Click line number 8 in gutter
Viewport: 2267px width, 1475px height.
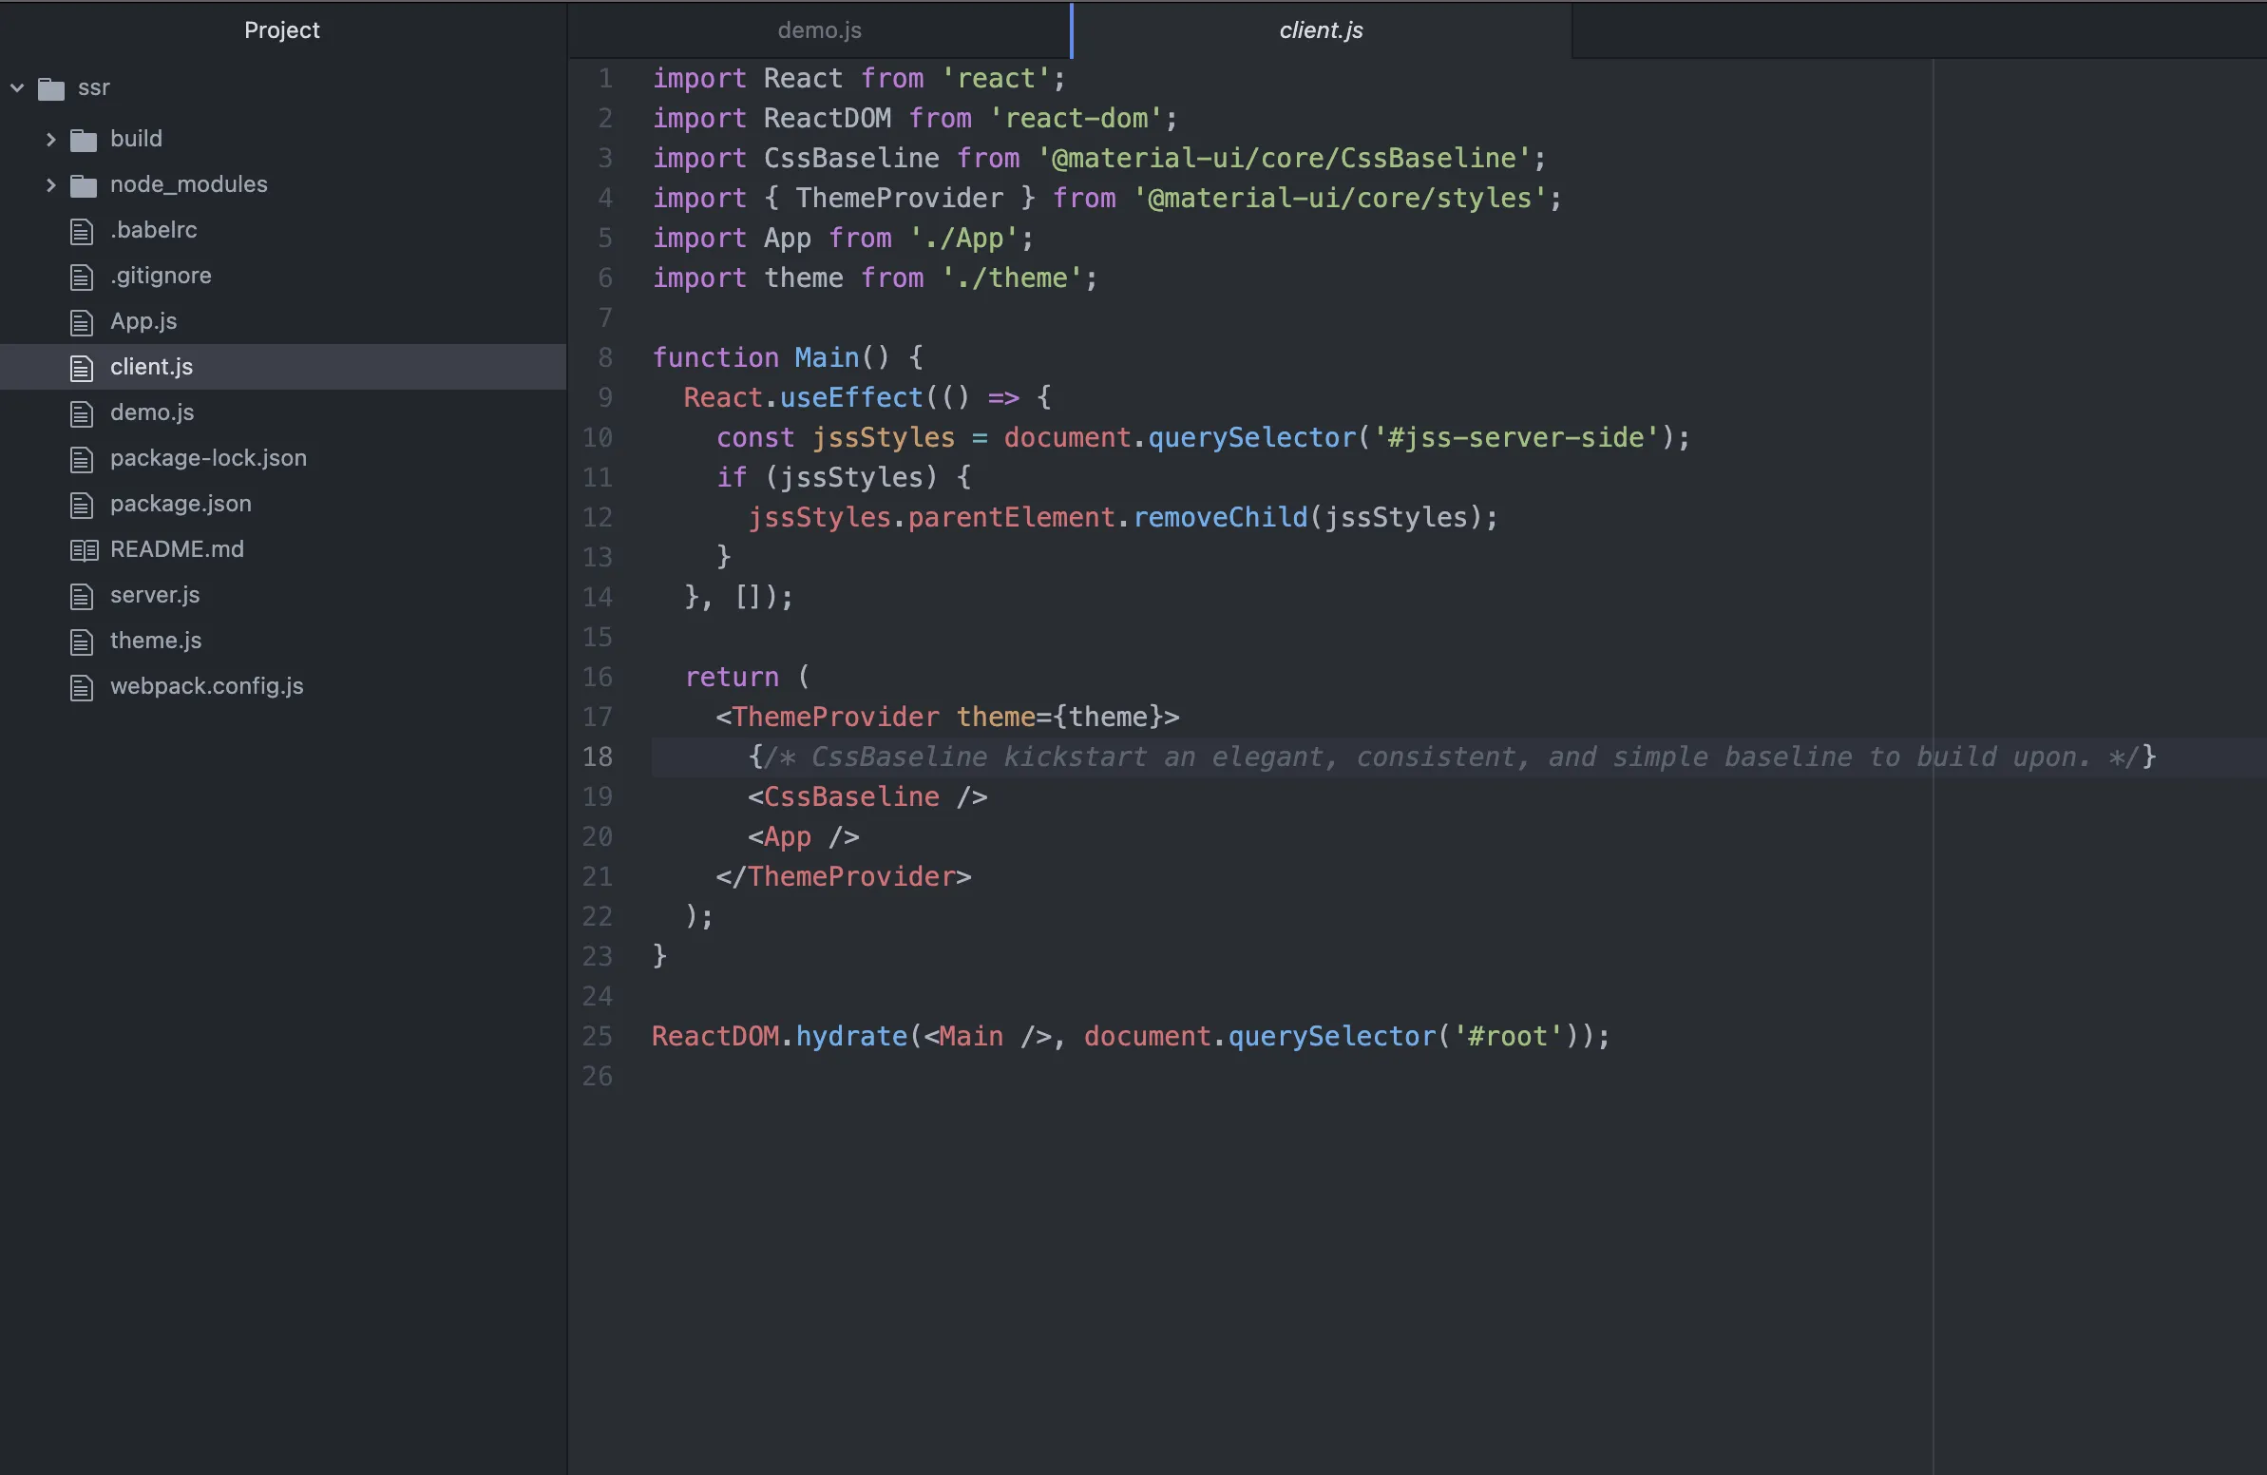click(x=605, y=358)
